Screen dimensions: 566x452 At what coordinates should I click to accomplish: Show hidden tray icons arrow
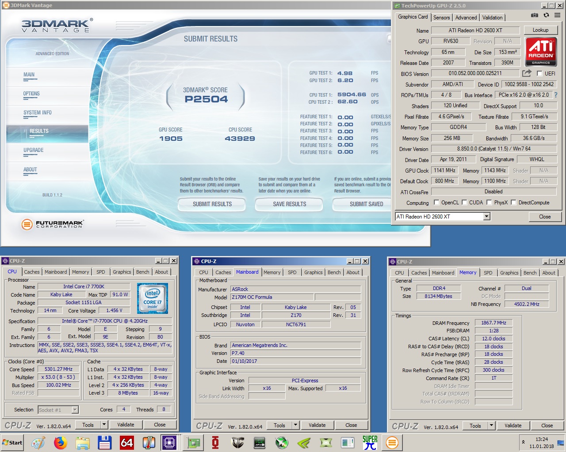click(x=524, y=442)
